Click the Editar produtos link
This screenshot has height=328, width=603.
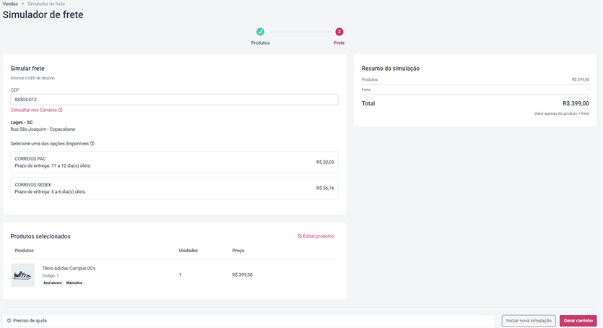(x=316, y=236)
